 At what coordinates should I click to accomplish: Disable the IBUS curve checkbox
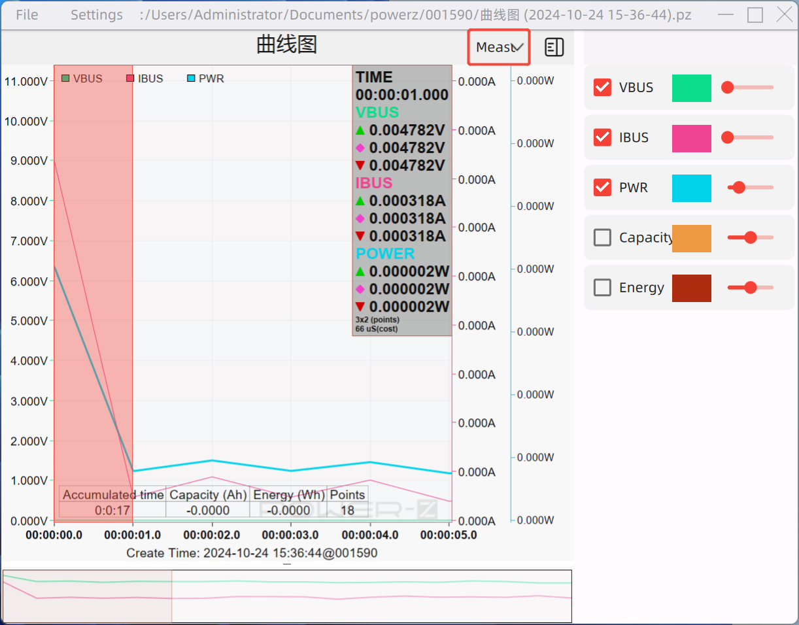(602, 137)
